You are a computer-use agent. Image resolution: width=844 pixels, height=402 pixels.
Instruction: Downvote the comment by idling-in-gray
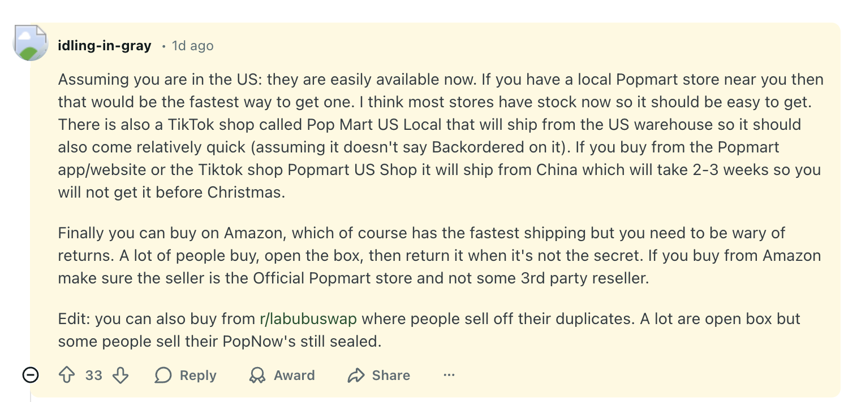click(x=120, y=375)
